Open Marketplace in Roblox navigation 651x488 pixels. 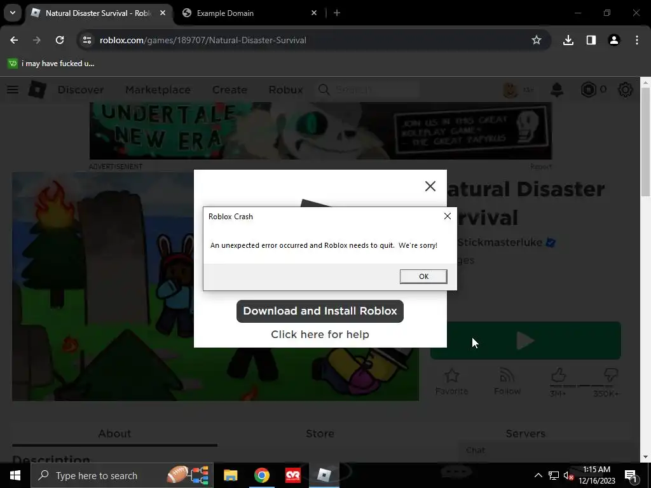pyautogui.click(x=158, y=90)
